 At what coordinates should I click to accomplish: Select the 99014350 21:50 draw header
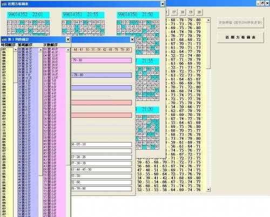coord(138,15)
